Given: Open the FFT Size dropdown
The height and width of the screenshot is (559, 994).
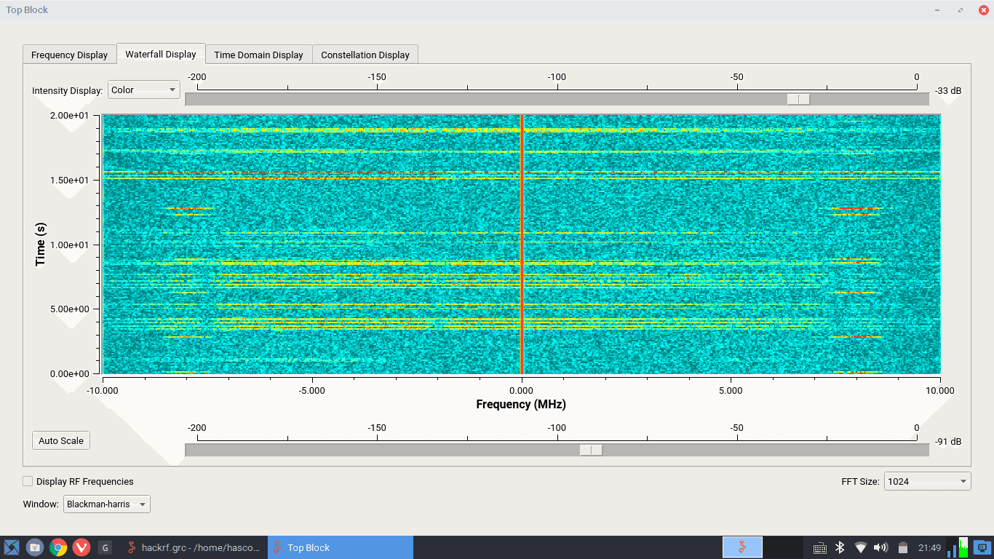Looking at the screenshot, I should (x=927, y=481).
